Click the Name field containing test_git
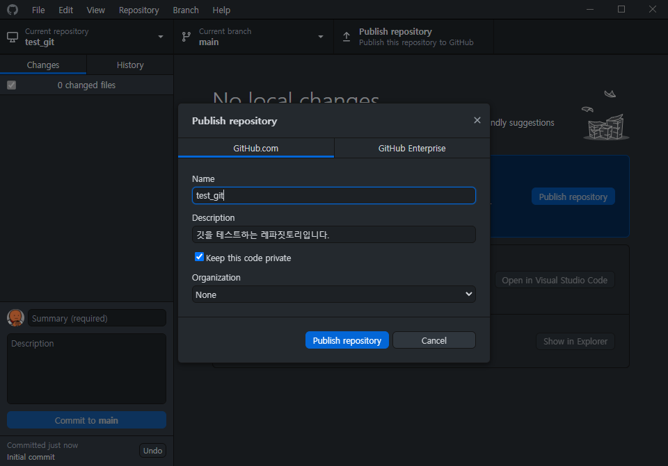Screen dimensions: 668x466 [x=333, y=196]
